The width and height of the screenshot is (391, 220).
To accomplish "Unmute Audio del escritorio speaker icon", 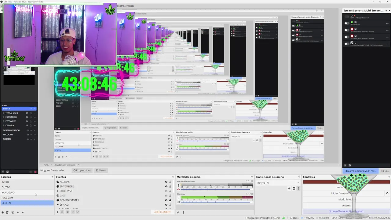I will [x=179, y=189].
